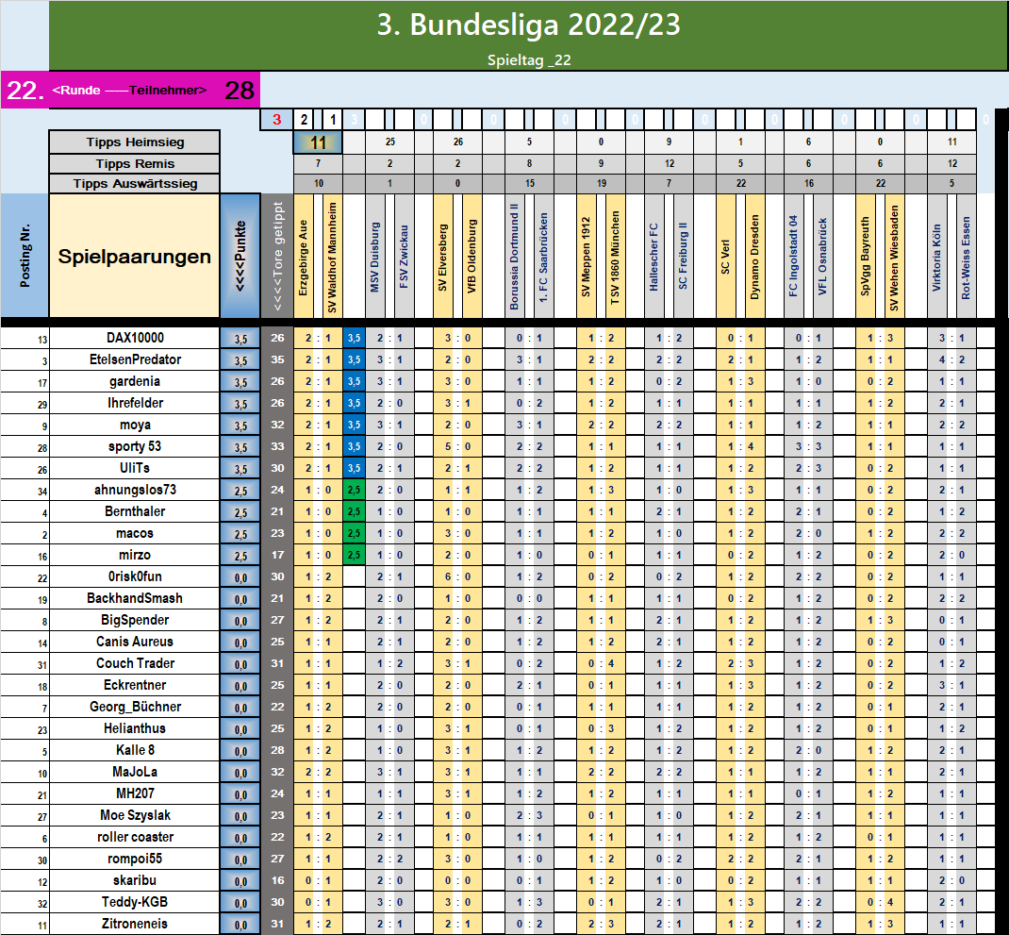
Task: Click the participant count '28' in magenta bar
Action: point(240,91)
